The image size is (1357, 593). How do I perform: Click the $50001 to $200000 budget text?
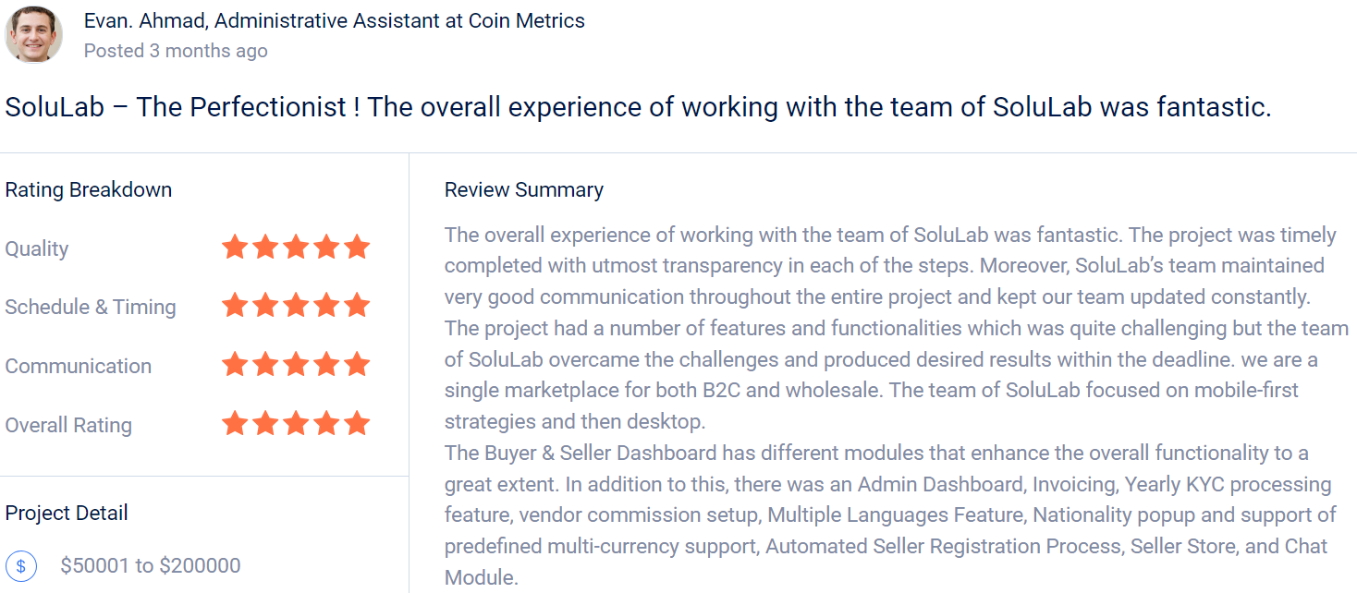[x=151, y=565]
